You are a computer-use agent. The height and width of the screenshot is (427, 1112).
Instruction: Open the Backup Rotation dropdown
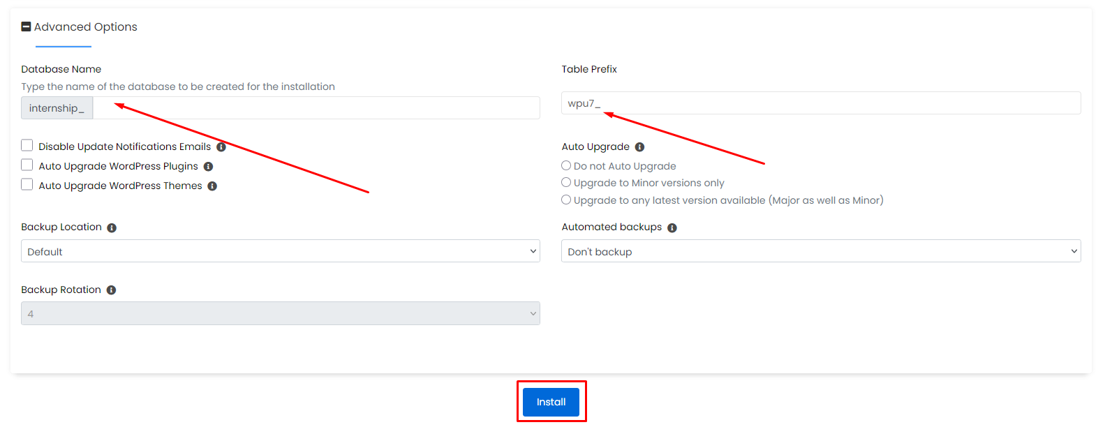[x=281, y=313]
